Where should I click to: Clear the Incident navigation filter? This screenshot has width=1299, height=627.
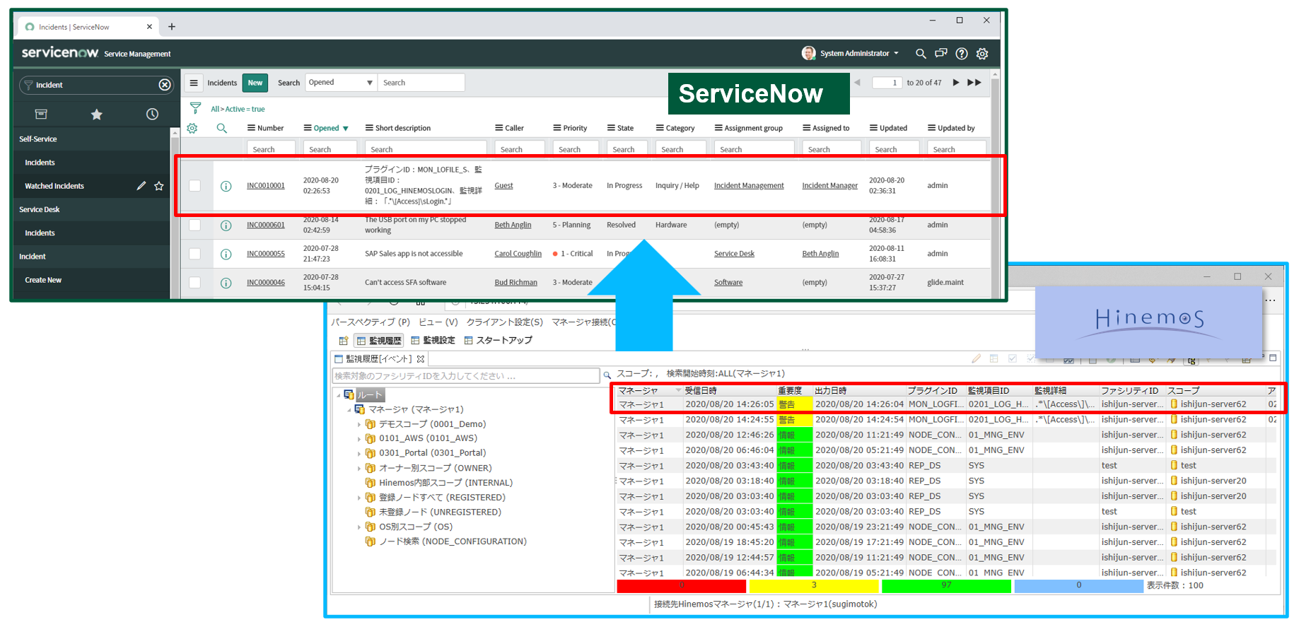click(165, 85)
